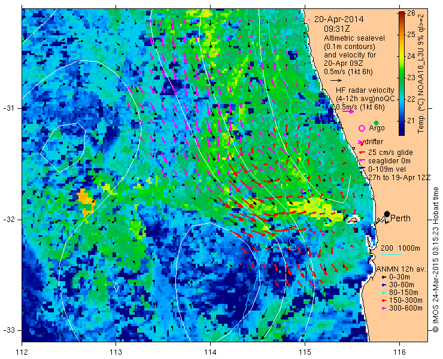This screenshot has width=443, height=359.
Task: Click the colorbar's dark blue bottom end
Action: [401, 132]
